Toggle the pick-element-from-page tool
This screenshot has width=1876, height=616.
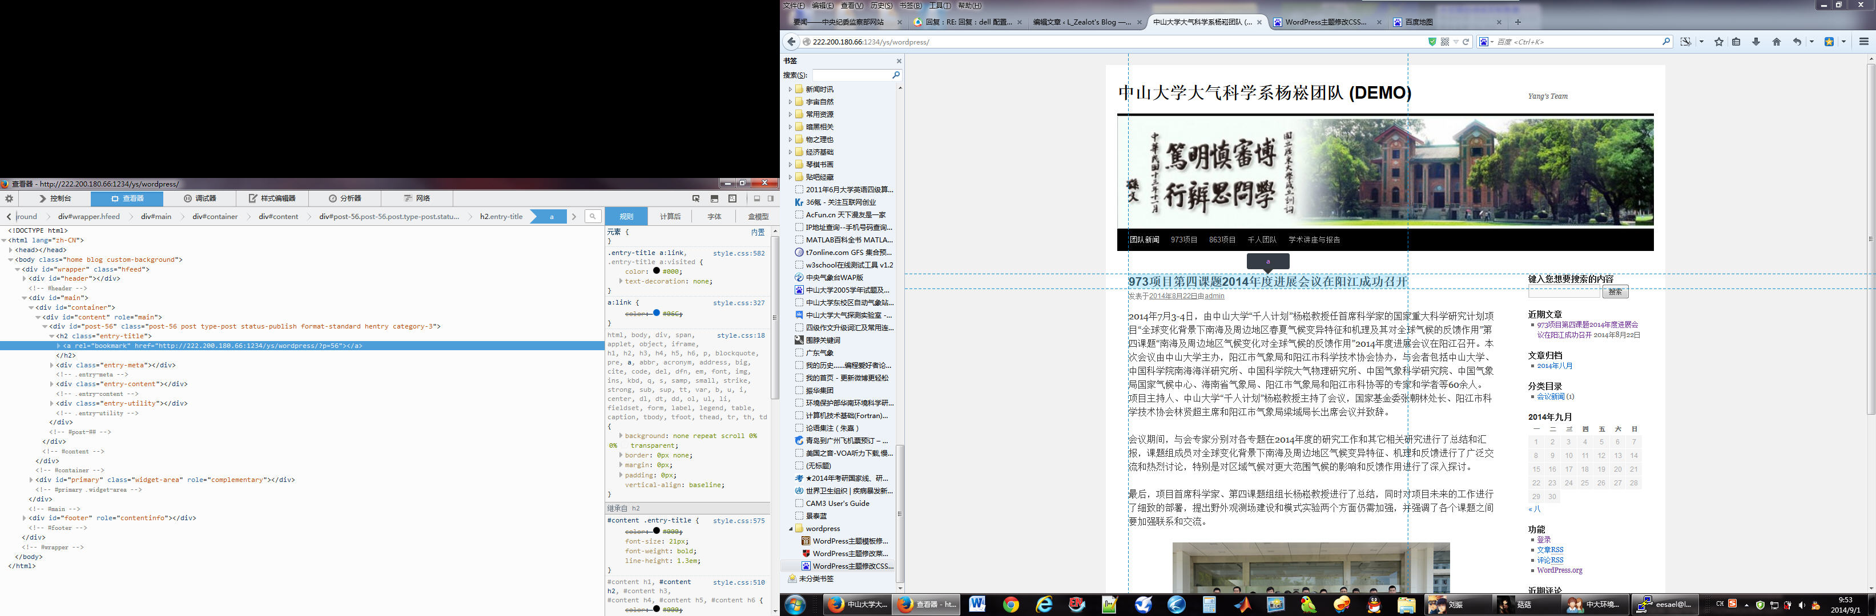pos(696,198)
